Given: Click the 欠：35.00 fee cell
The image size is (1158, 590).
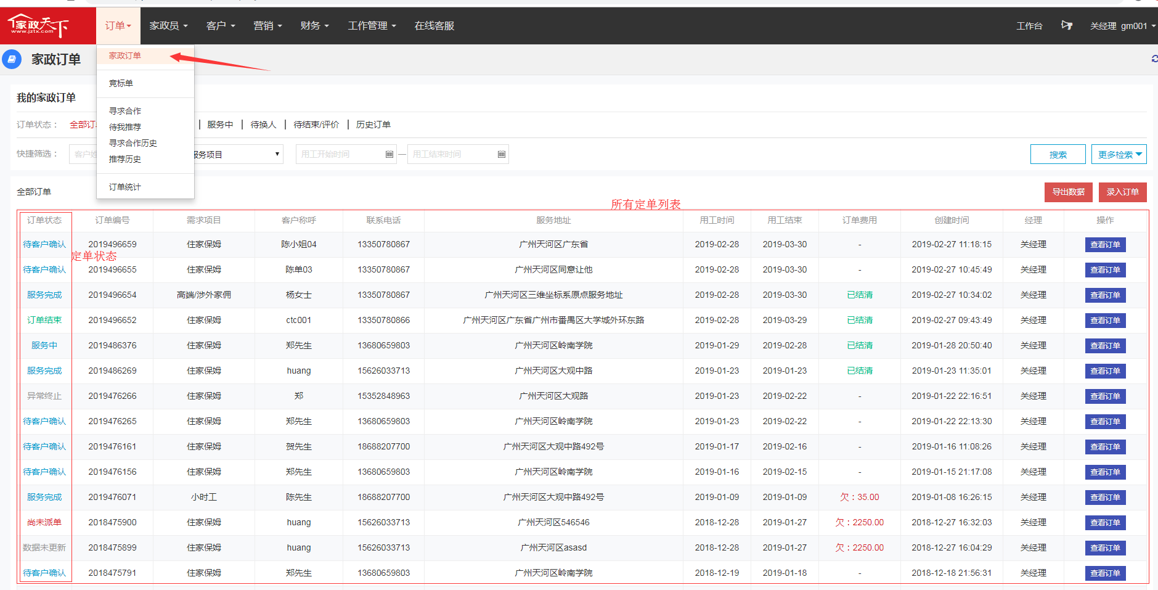Looking at the screenshot, I should coord(859,497).
